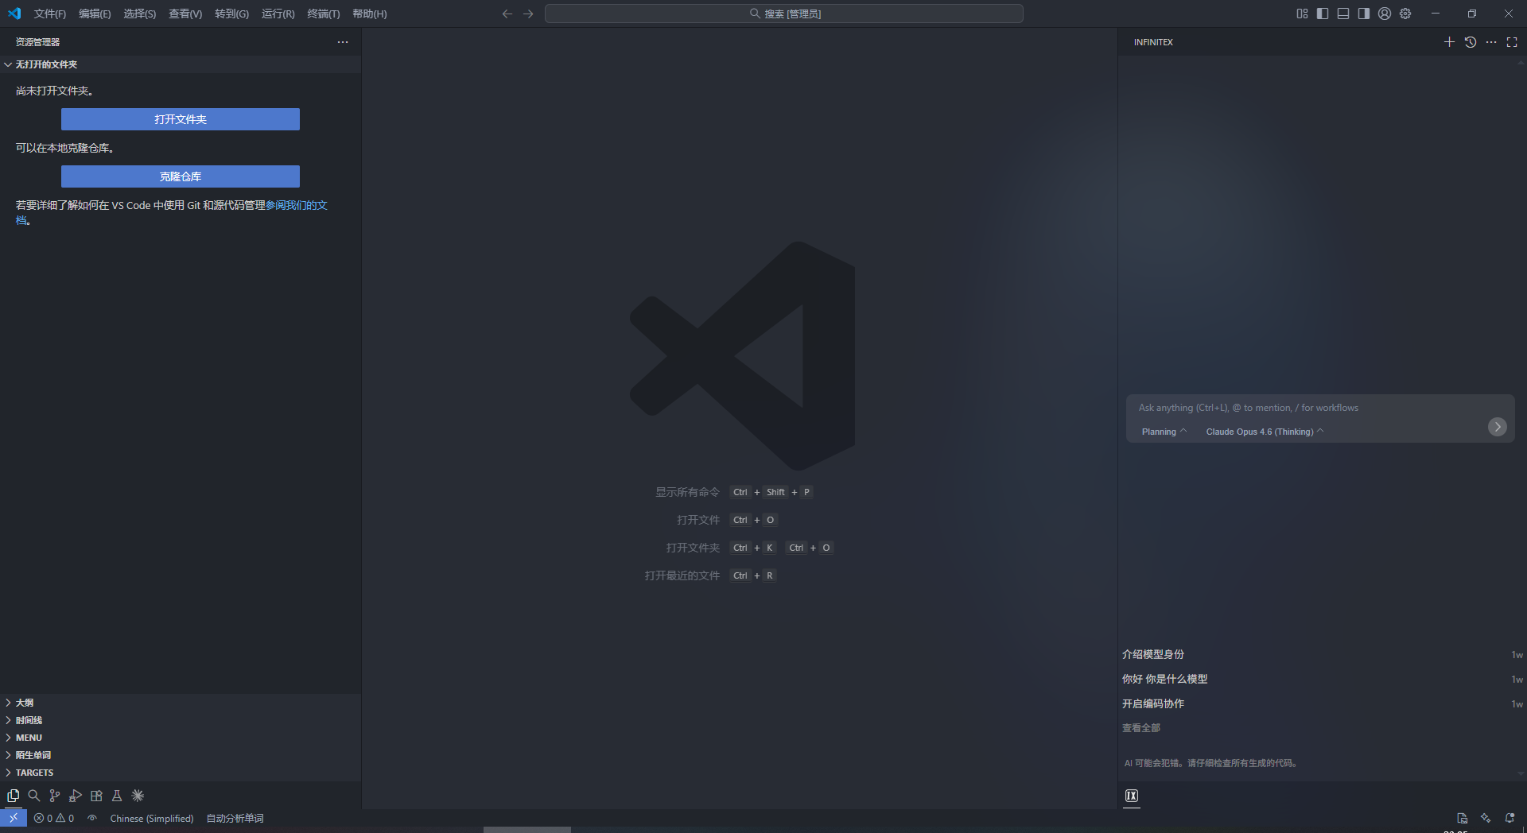Open the Run and Debug view
Image resolution: width=1527 pixels, height=833 pixels.
76,796
